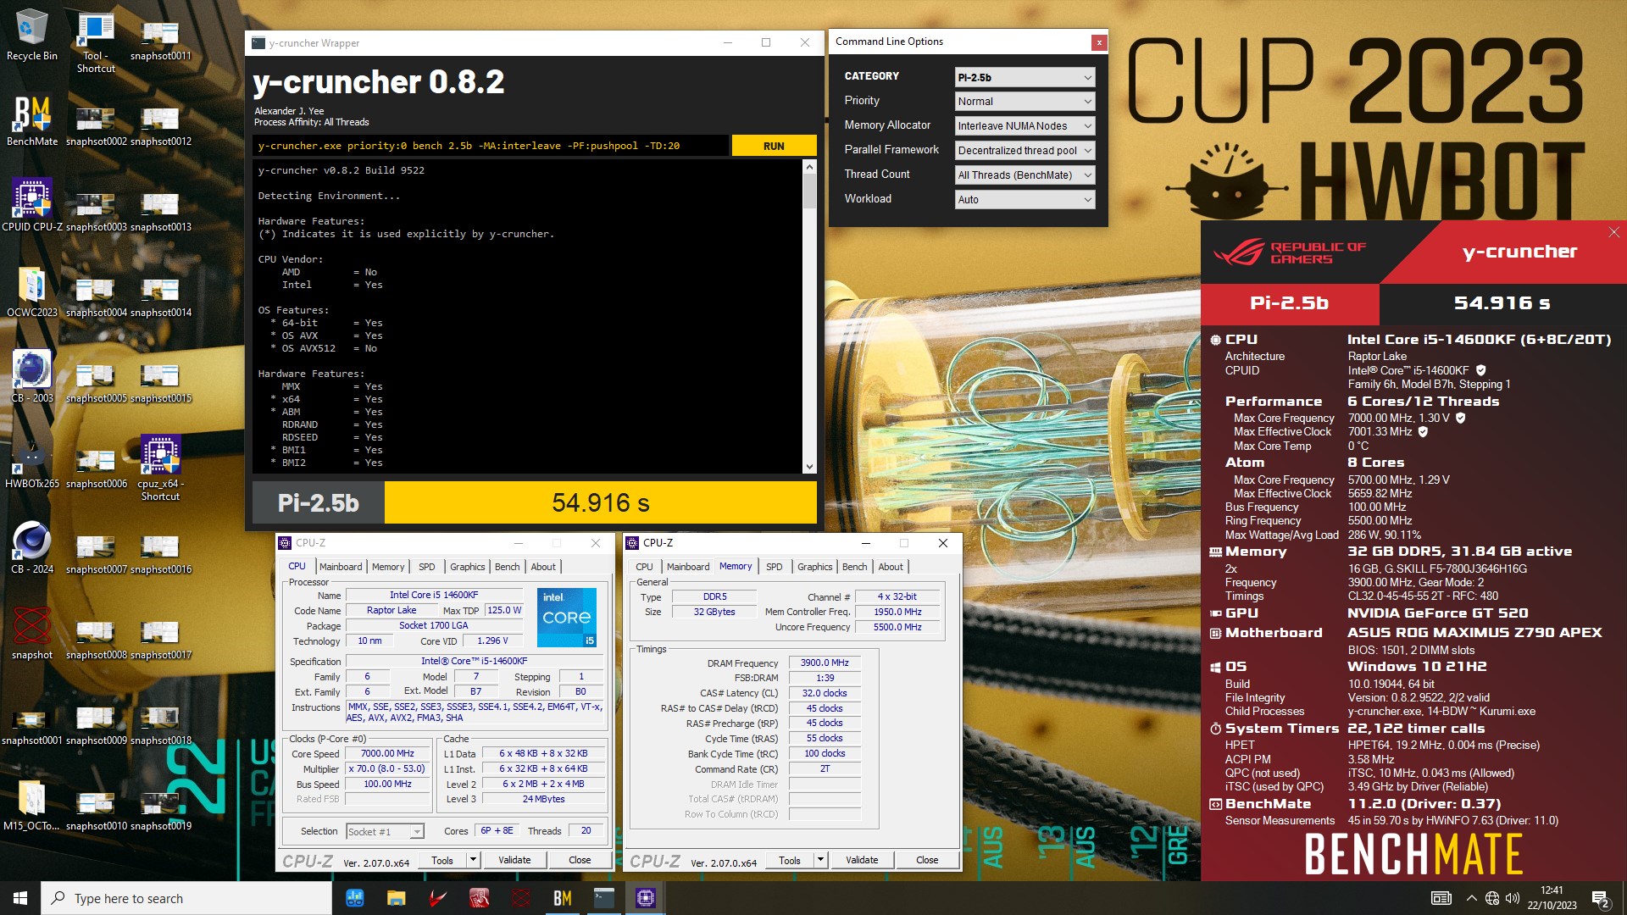
Task: Open the snapshot tool desktop icon
Action: pos(32,634)
